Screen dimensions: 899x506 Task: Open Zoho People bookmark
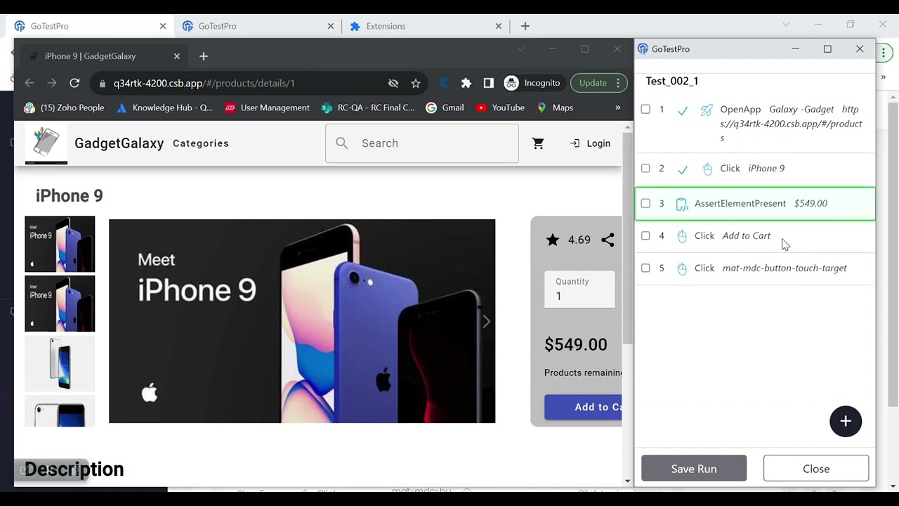[x=64, y=108]
